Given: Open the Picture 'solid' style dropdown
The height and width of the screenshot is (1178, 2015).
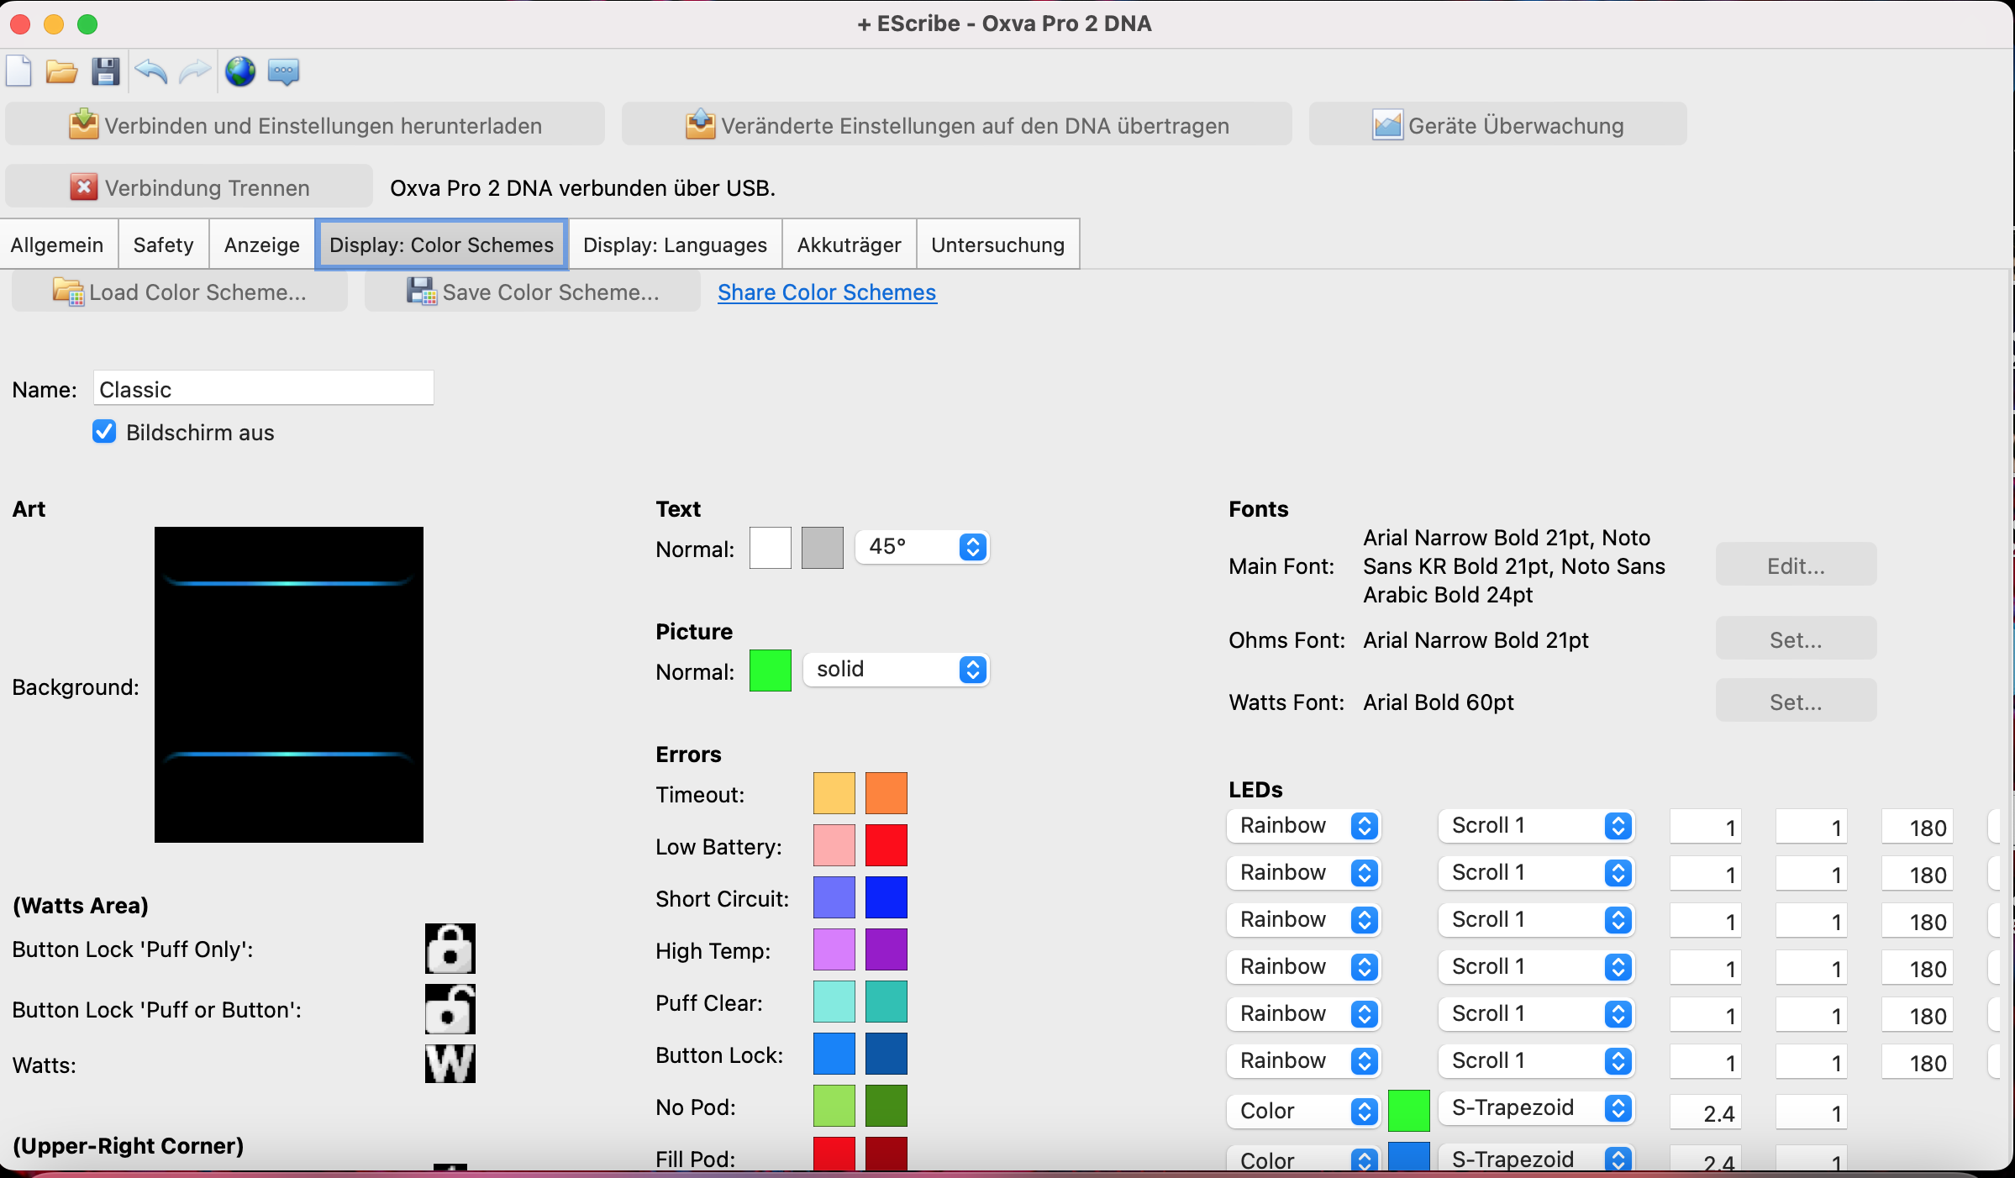Looking at the screenshot, I should [x=896, y=670].
